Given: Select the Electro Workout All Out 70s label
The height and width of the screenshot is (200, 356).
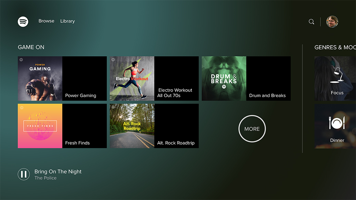Looking at the screenshot, I should (x=175, y=93).
